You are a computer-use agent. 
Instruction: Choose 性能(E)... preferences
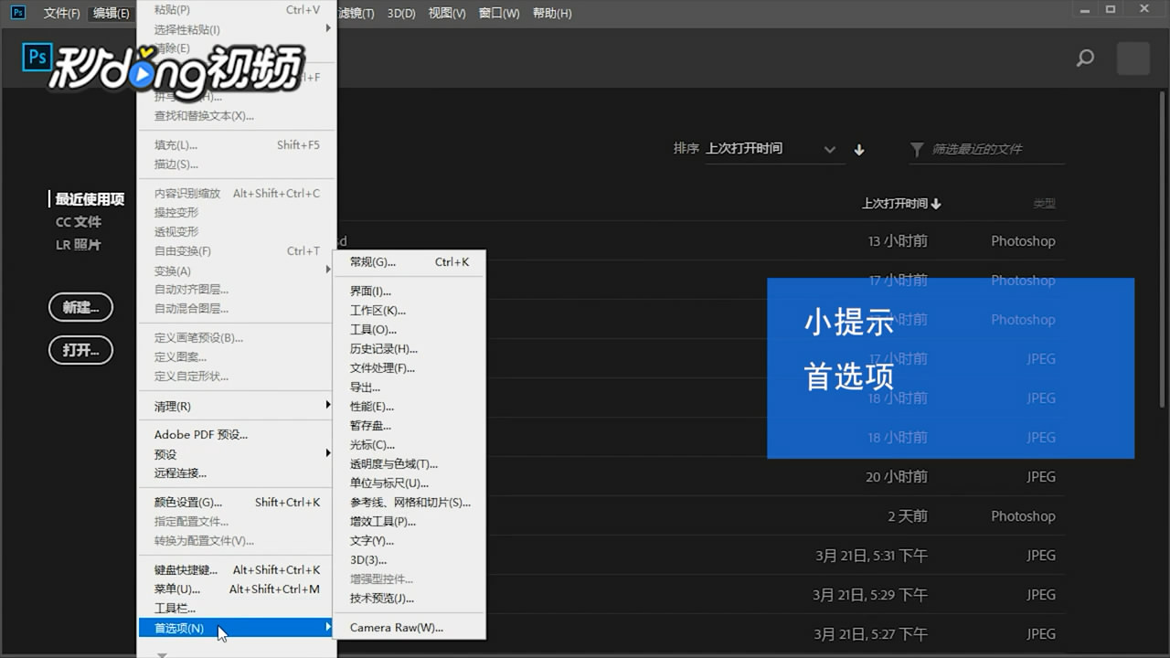409,407
